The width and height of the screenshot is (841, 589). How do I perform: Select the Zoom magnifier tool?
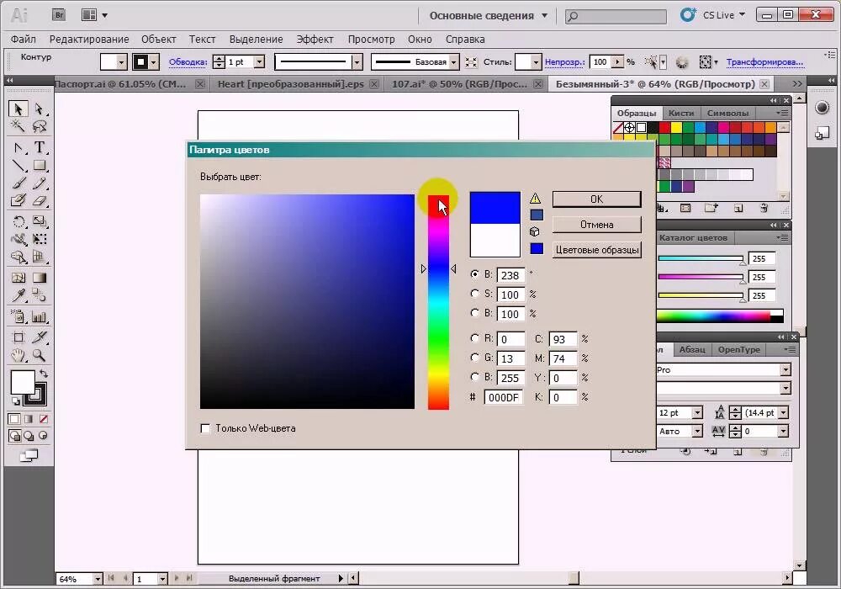point(40,355)
